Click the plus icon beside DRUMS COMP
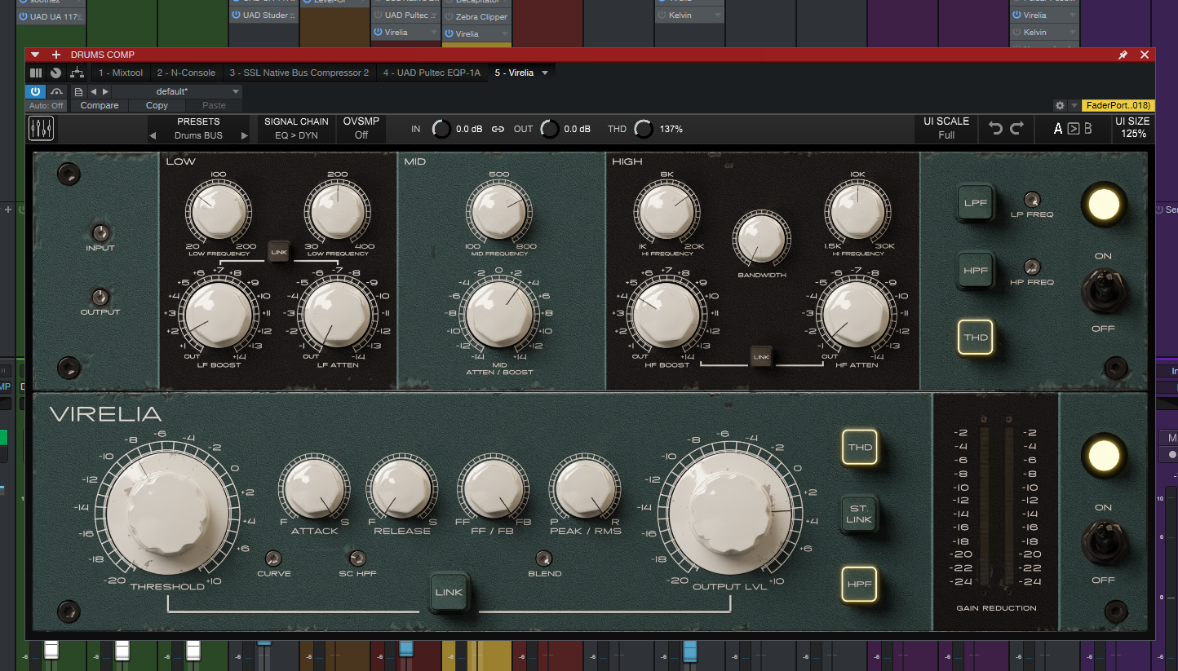 coord(56,55)
